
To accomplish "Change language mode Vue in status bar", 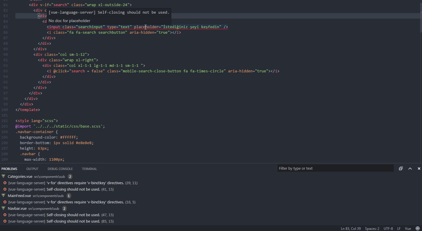I will (408, 228).
